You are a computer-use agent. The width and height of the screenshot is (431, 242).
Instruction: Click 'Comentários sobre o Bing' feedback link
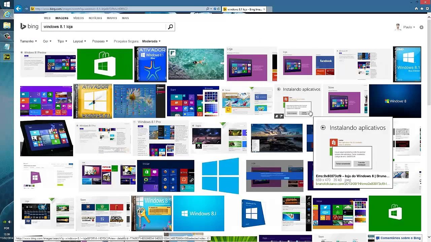pos(398,238)
